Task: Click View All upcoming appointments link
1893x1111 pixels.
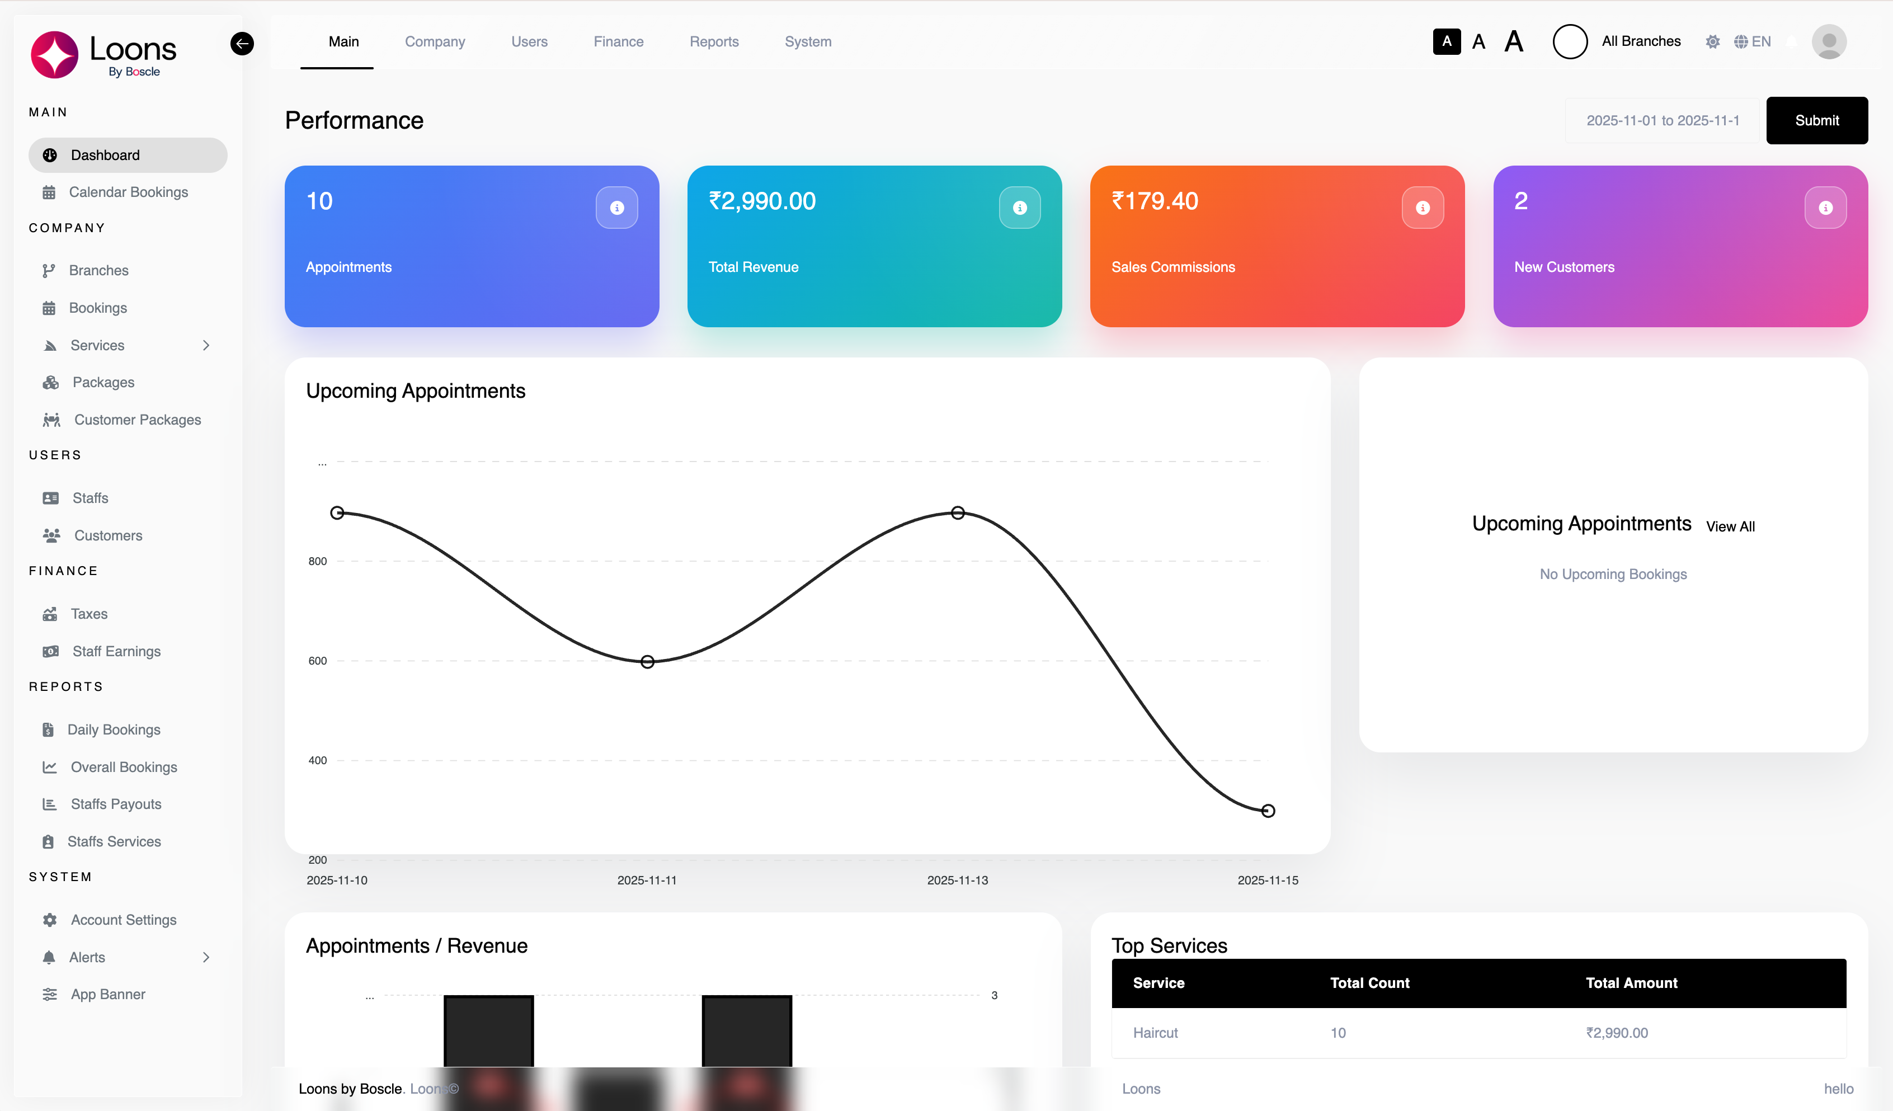Action: coord(1730,526)
